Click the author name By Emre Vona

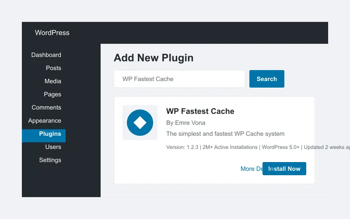point(185,123)
